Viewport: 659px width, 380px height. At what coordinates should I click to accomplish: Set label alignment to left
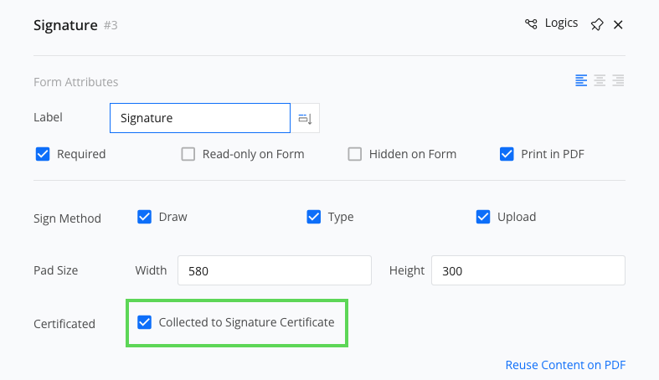point(581,80)
